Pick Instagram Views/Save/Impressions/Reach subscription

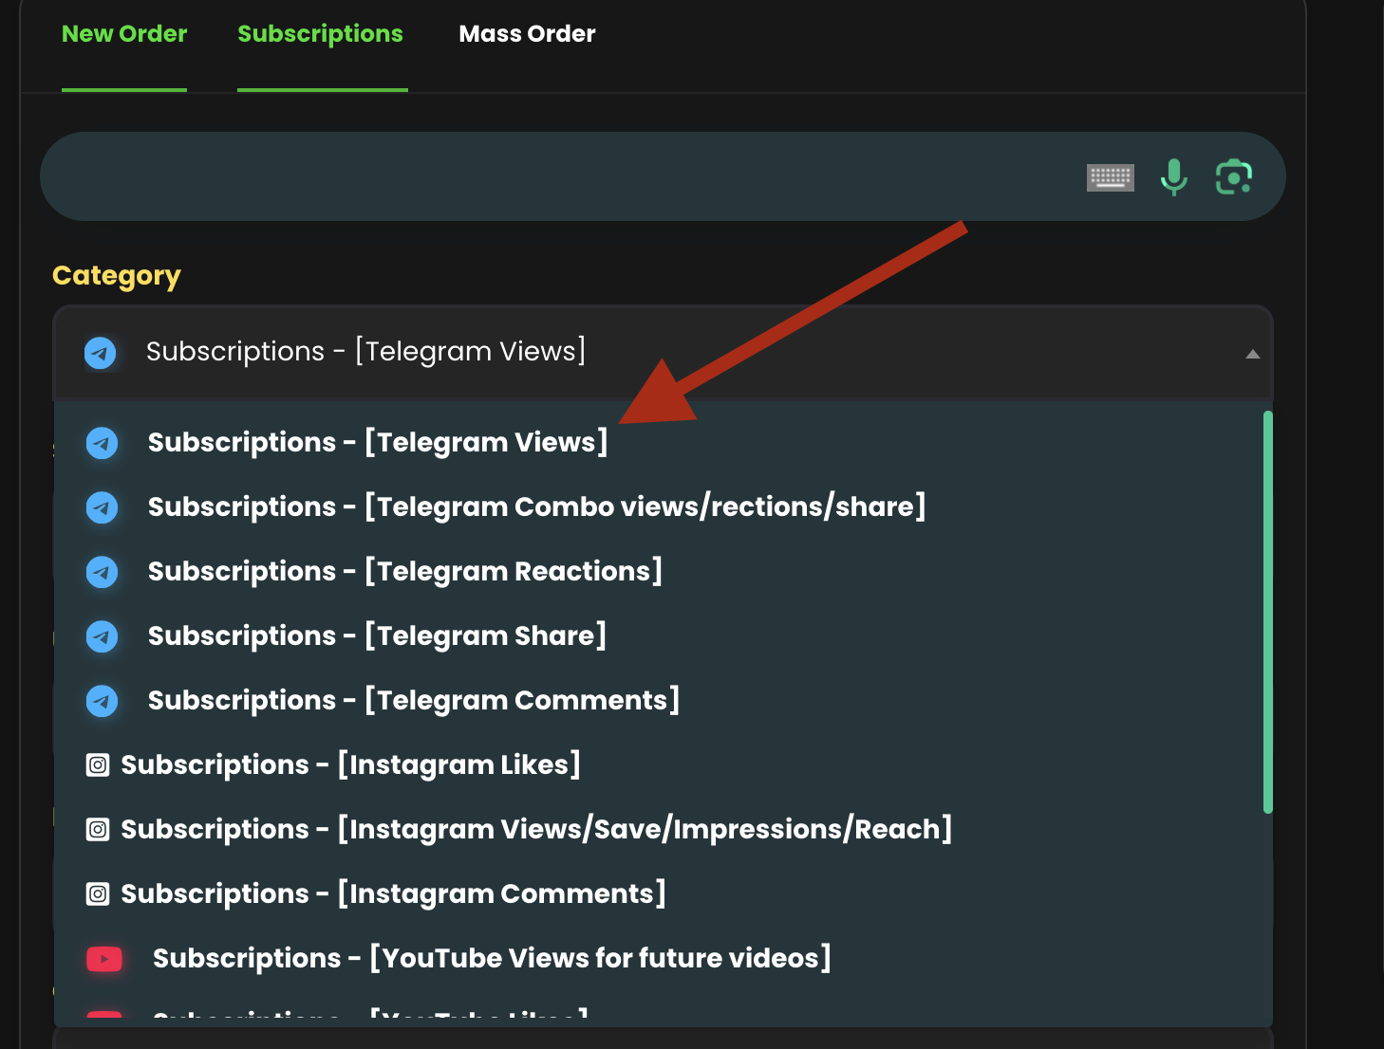(x=536, y=830)
